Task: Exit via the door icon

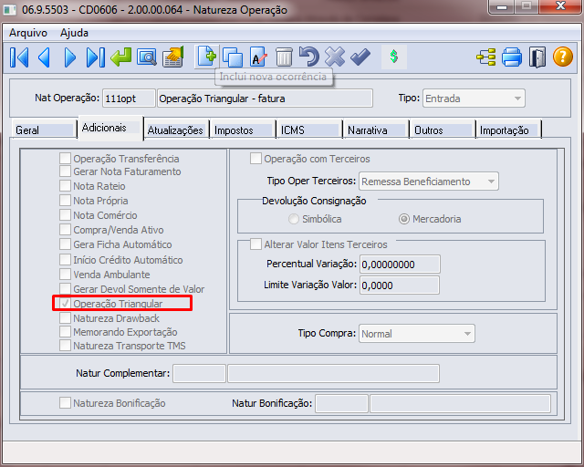Action: (537, 57)
